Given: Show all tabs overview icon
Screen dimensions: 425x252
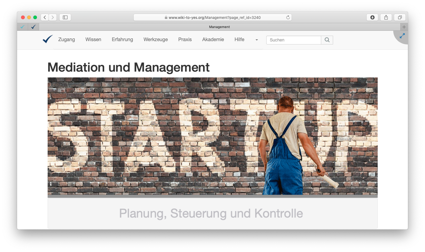Looking at the screenshot, I should tap(400, 17).
